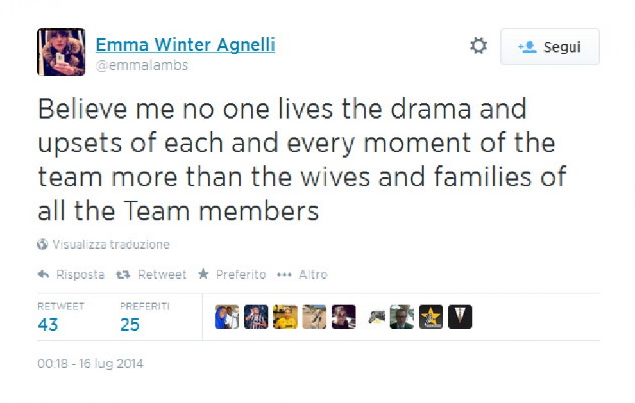Click the Segui follow button
Viewport: 635px width, 403px height.
(550, 47)
